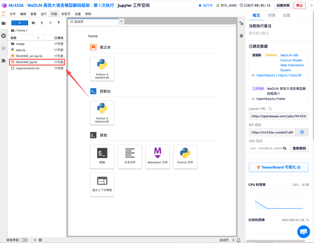Open the contextual help card
The image size is (314, 243).
(102, 185)
